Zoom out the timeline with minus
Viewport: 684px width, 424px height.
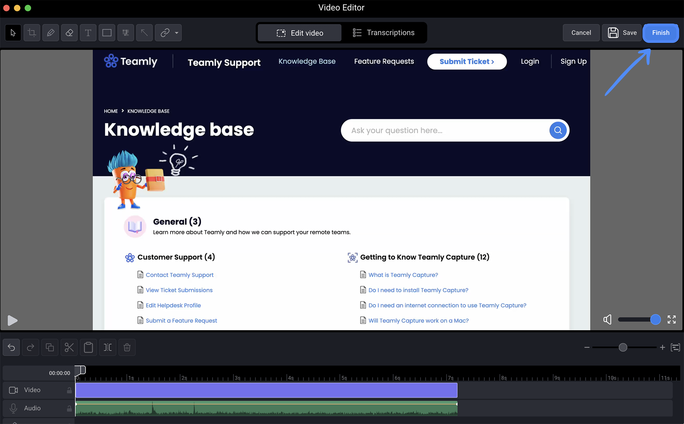coord(587,347)
